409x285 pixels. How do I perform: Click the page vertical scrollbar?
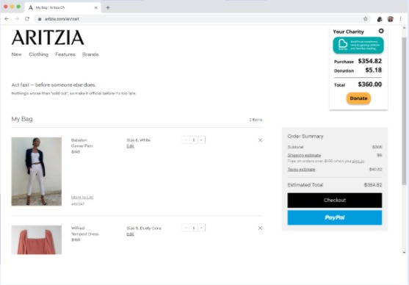click(404, 111)
